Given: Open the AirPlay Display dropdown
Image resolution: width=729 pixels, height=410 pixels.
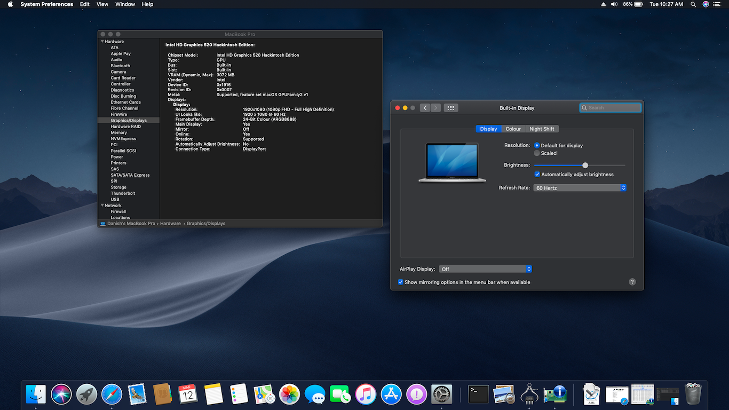Looking at the screenshot, I should 485,269.
